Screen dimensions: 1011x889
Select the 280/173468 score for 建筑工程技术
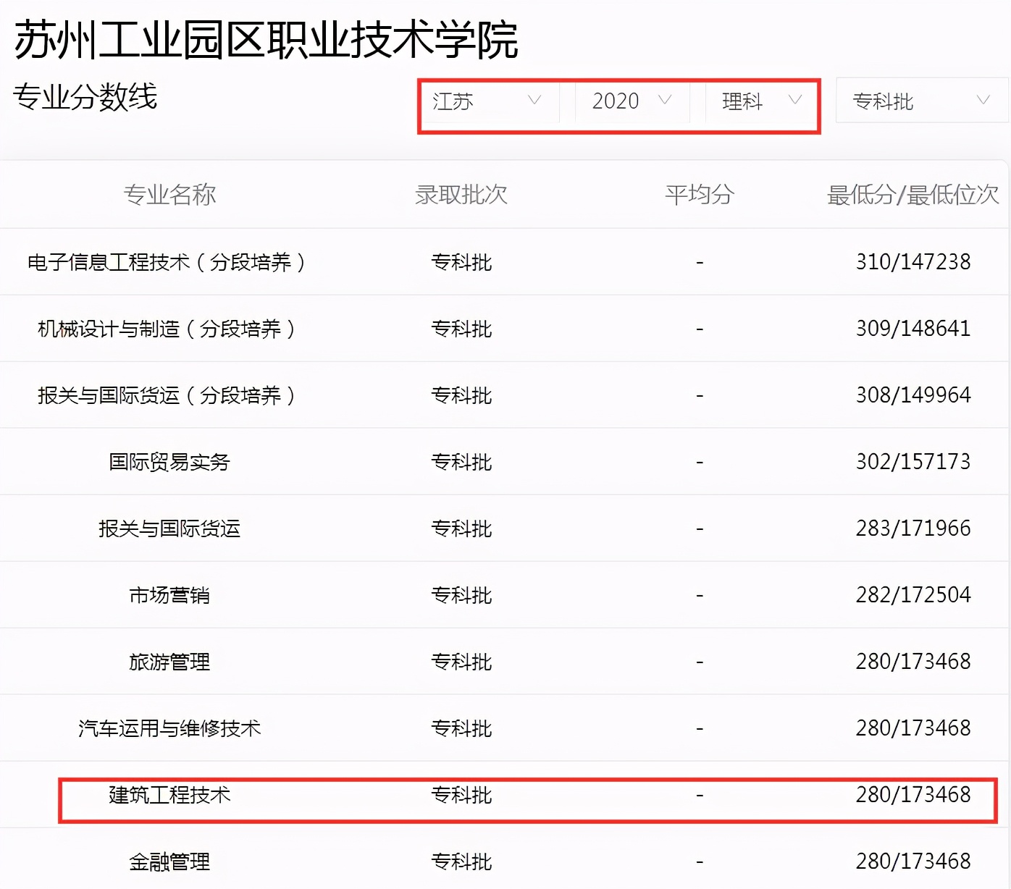[x=913, y=794]
